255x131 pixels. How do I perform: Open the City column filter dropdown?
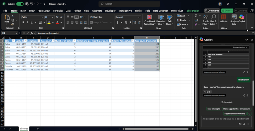click(14, 41)
